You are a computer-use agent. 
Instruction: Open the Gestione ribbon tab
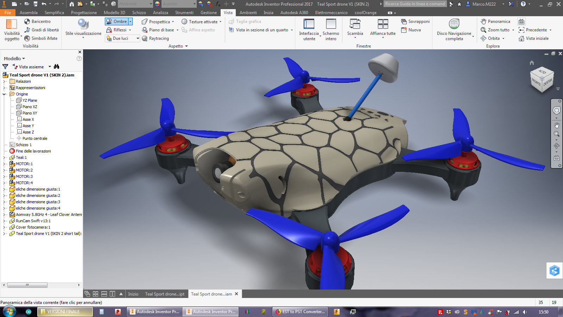tap(209, 12)
